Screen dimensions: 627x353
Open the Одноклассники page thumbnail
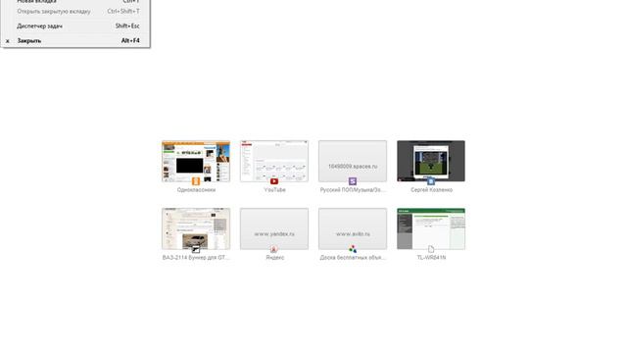(x=196, y=161)
